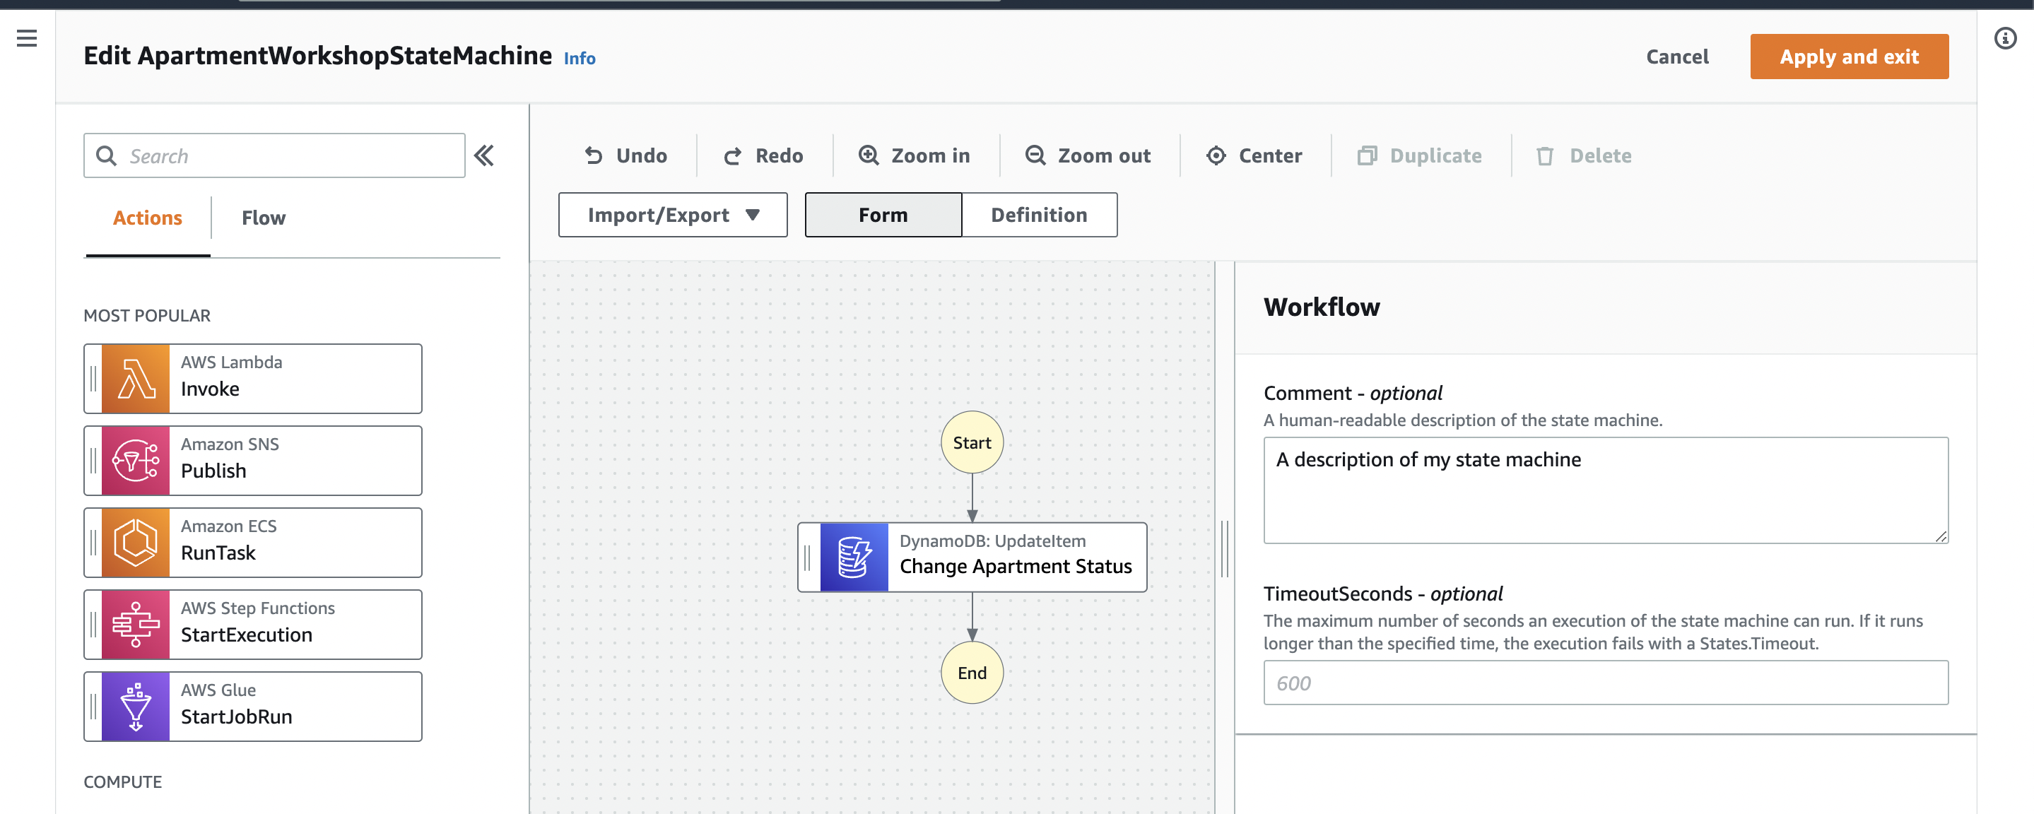Click the Edit ApartmentWorkshopStateMachine title
The height and width of the screenshot is (814, 2034).
(317, 56)
